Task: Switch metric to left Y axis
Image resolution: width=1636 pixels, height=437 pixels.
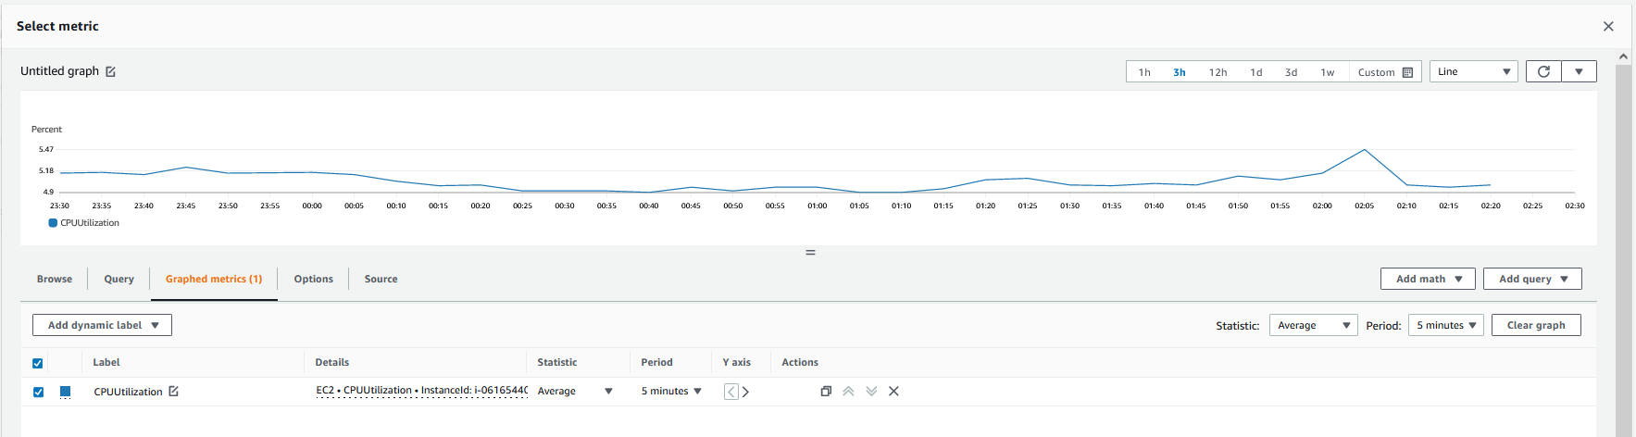Action: click(x=731, y=392)
